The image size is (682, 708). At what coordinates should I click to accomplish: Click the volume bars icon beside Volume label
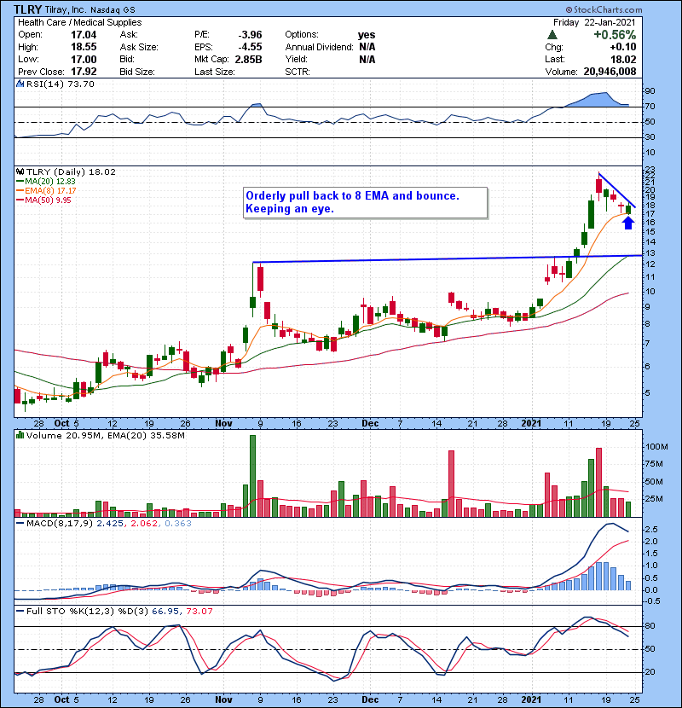point(20,436)
